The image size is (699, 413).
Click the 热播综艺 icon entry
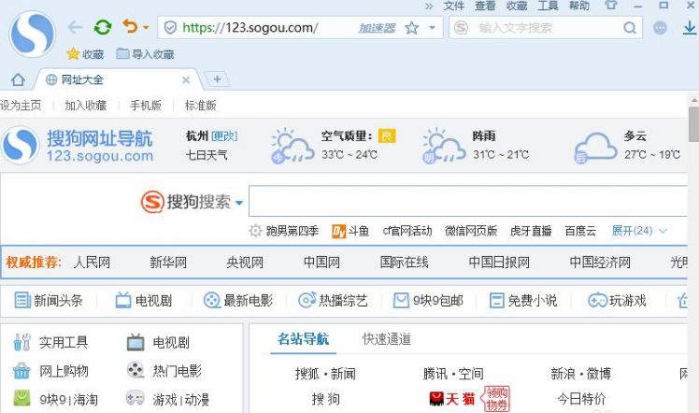click(333, 300)
